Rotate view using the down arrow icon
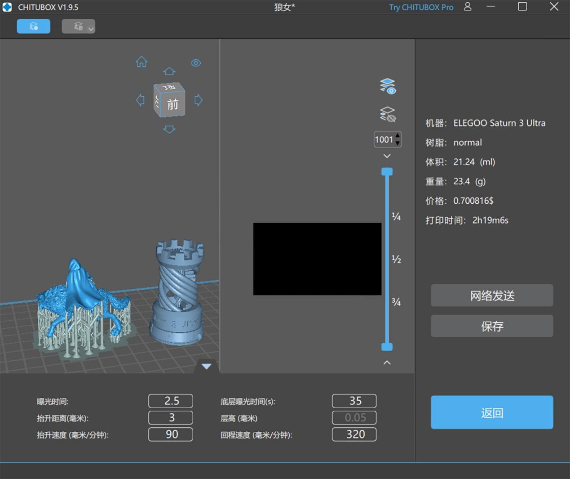Image resolution: width=570 pixels, height=479 pixels. (169, 130)
